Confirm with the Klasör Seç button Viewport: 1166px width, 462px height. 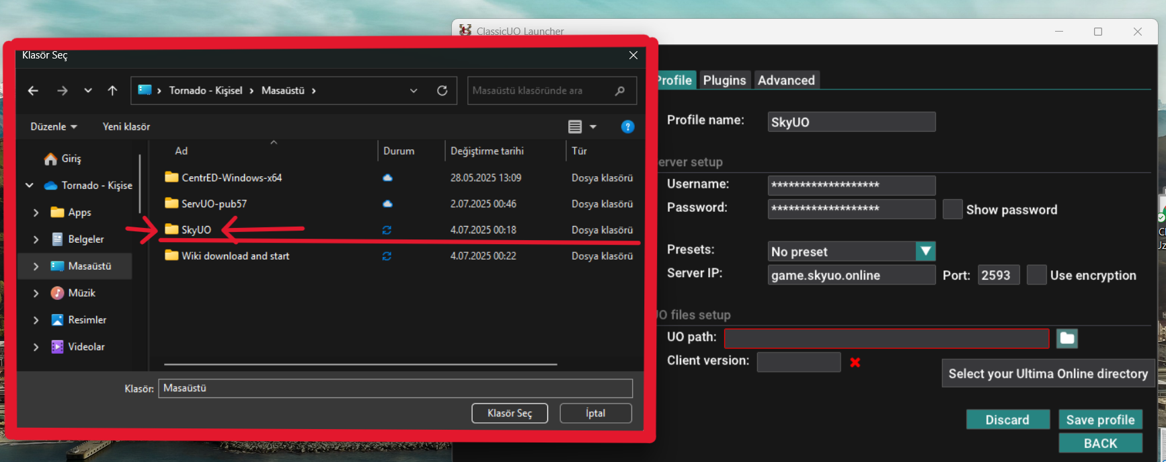pos(510,413)
